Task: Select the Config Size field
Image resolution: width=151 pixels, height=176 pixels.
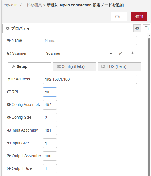Action: point(50,118)
